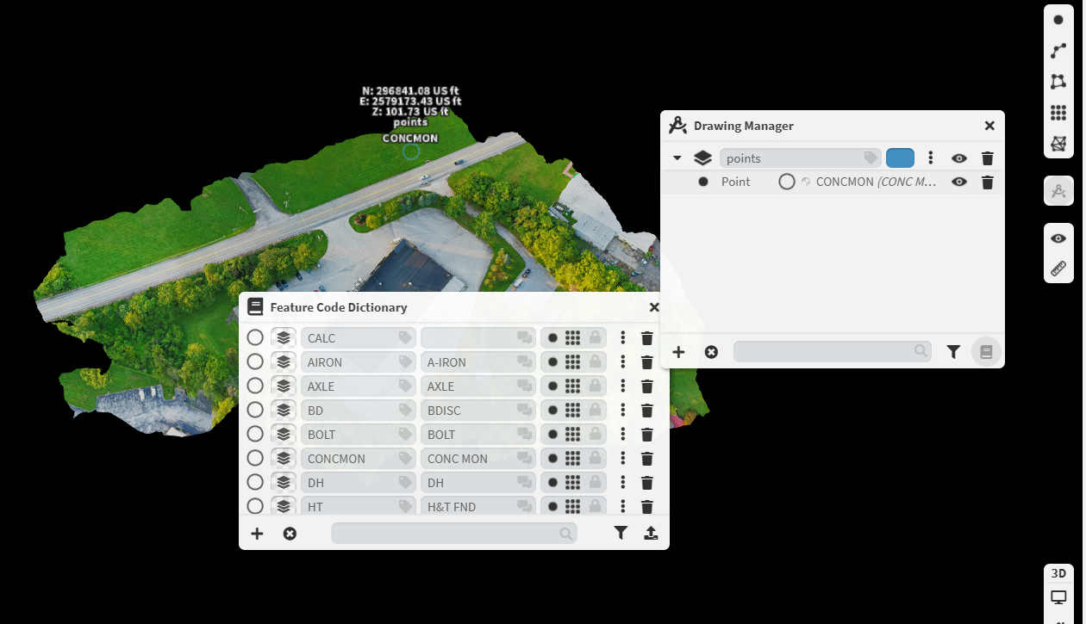The image size is (1086, 624).
Task: Filter the Feature Code Dictionary list
Action: click(x=621, y=534)
